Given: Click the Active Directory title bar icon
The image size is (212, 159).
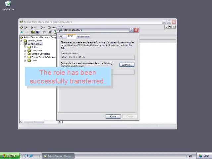Looking at the screenshot, I should [21, 22].
